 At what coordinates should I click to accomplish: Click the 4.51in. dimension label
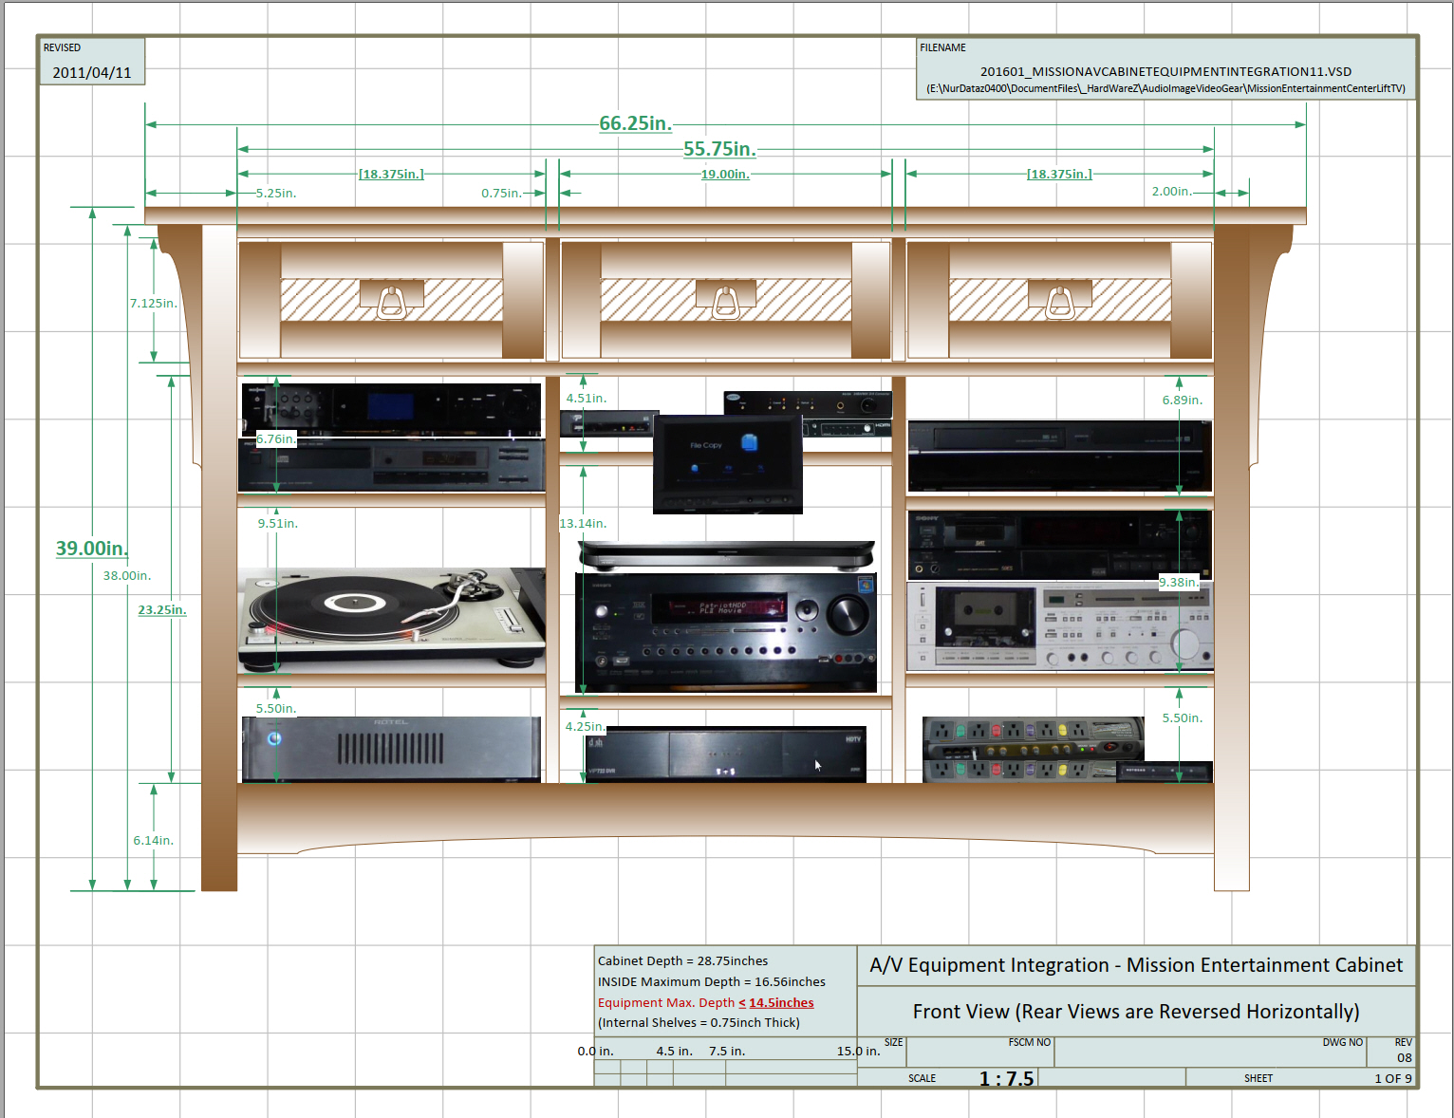click(587, 398)
